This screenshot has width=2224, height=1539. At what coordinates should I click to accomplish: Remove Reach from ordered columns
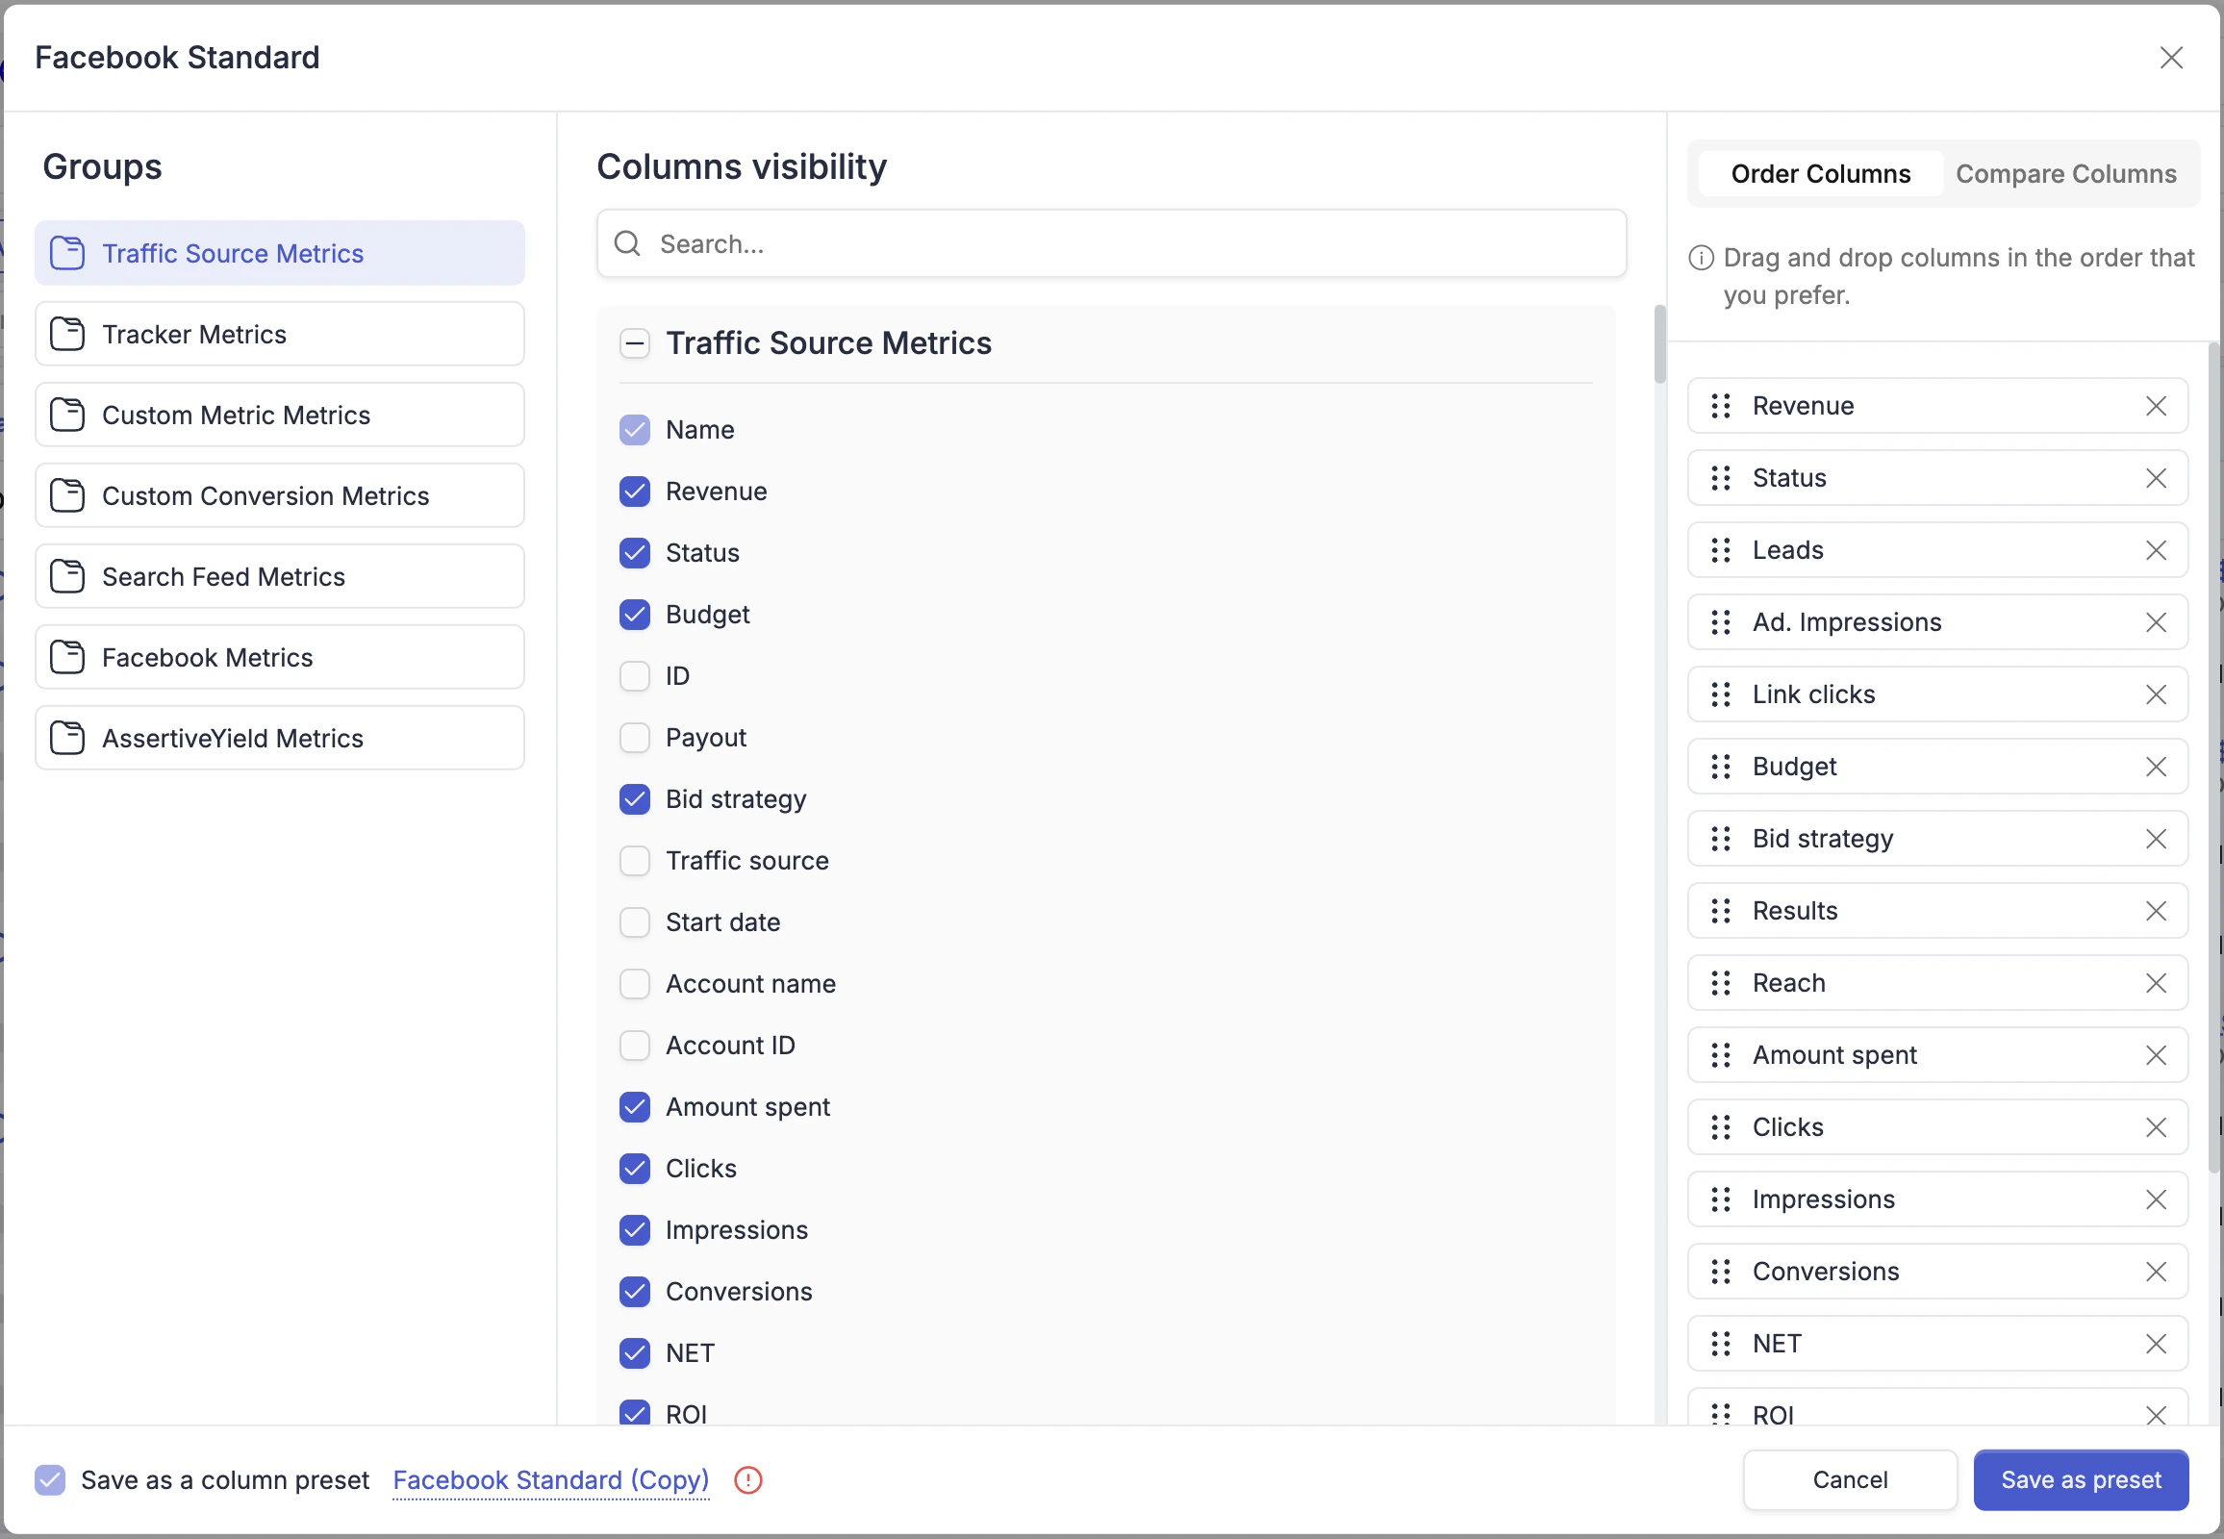click(2156, 984)
